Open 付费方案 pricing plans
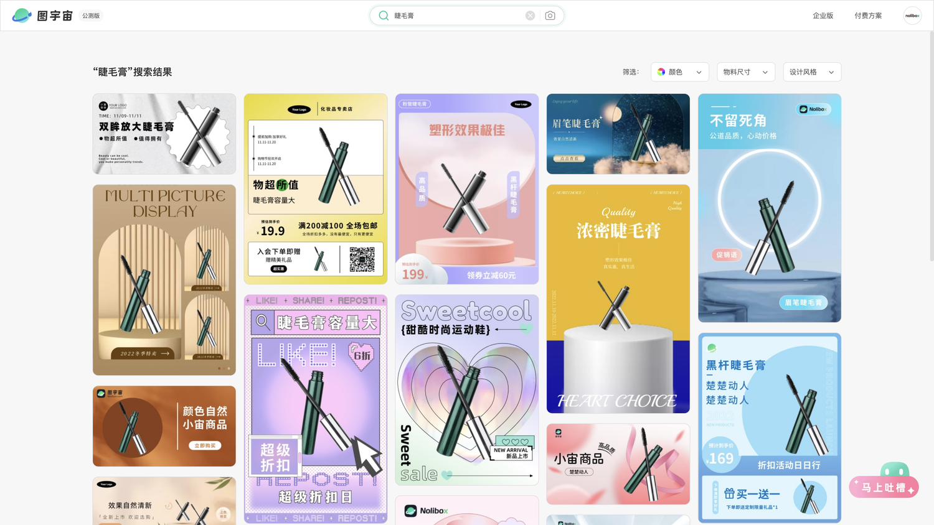Viewport: 934px width, 525px height. (x=868, y=16)
